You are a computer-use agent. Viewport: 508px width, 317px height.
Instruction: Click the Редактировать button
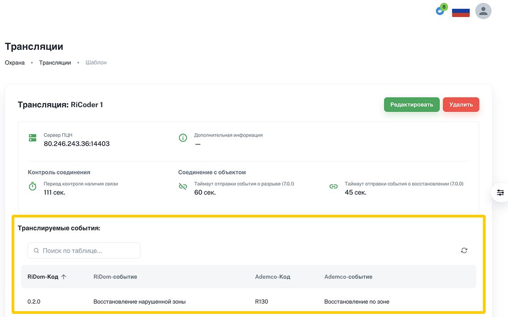pos(411,104)
